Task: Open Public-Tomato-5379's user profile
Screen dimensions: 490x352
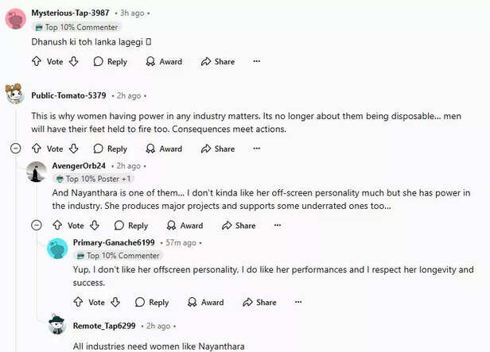Action: pyautogui.click(x=68, y=95)
